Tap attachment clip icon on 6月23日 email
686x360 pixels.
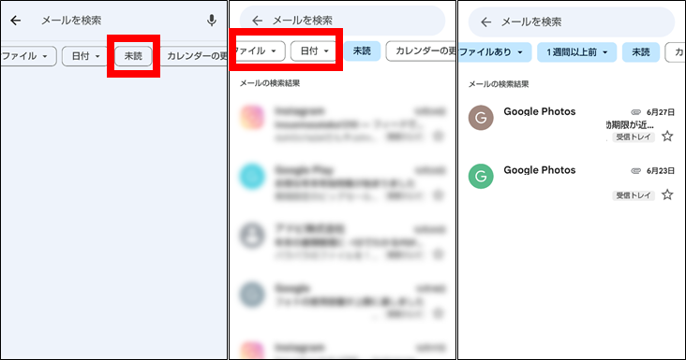click(635, 170)
